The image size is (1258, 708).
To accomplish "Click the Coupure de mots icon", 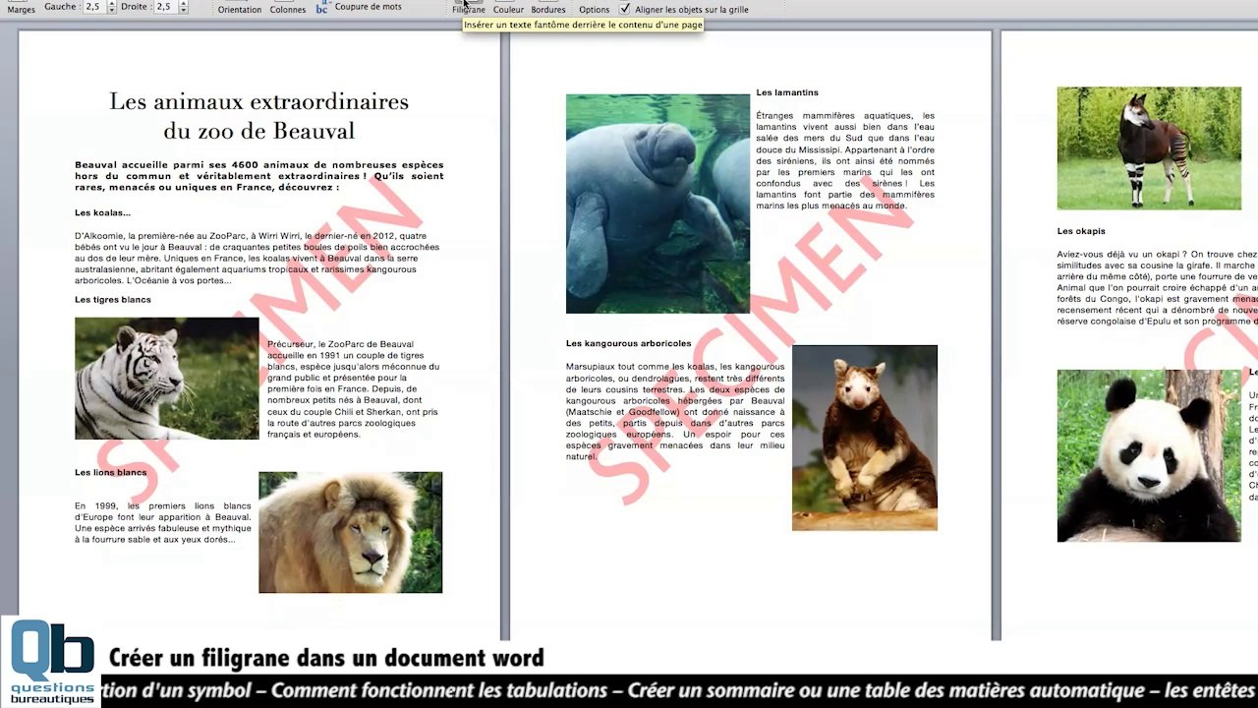I will (322, 7).
